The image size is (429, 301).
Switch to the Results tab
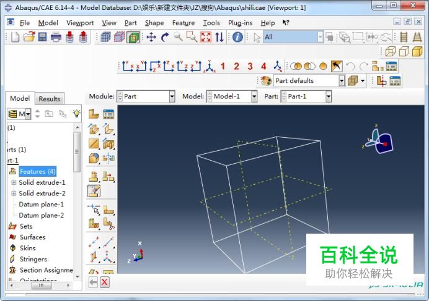pos(49,99)
